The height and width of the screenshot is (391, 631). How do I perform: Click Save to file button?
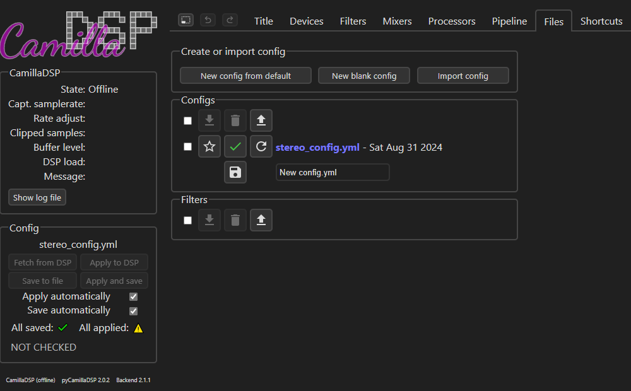pos(43,281)
